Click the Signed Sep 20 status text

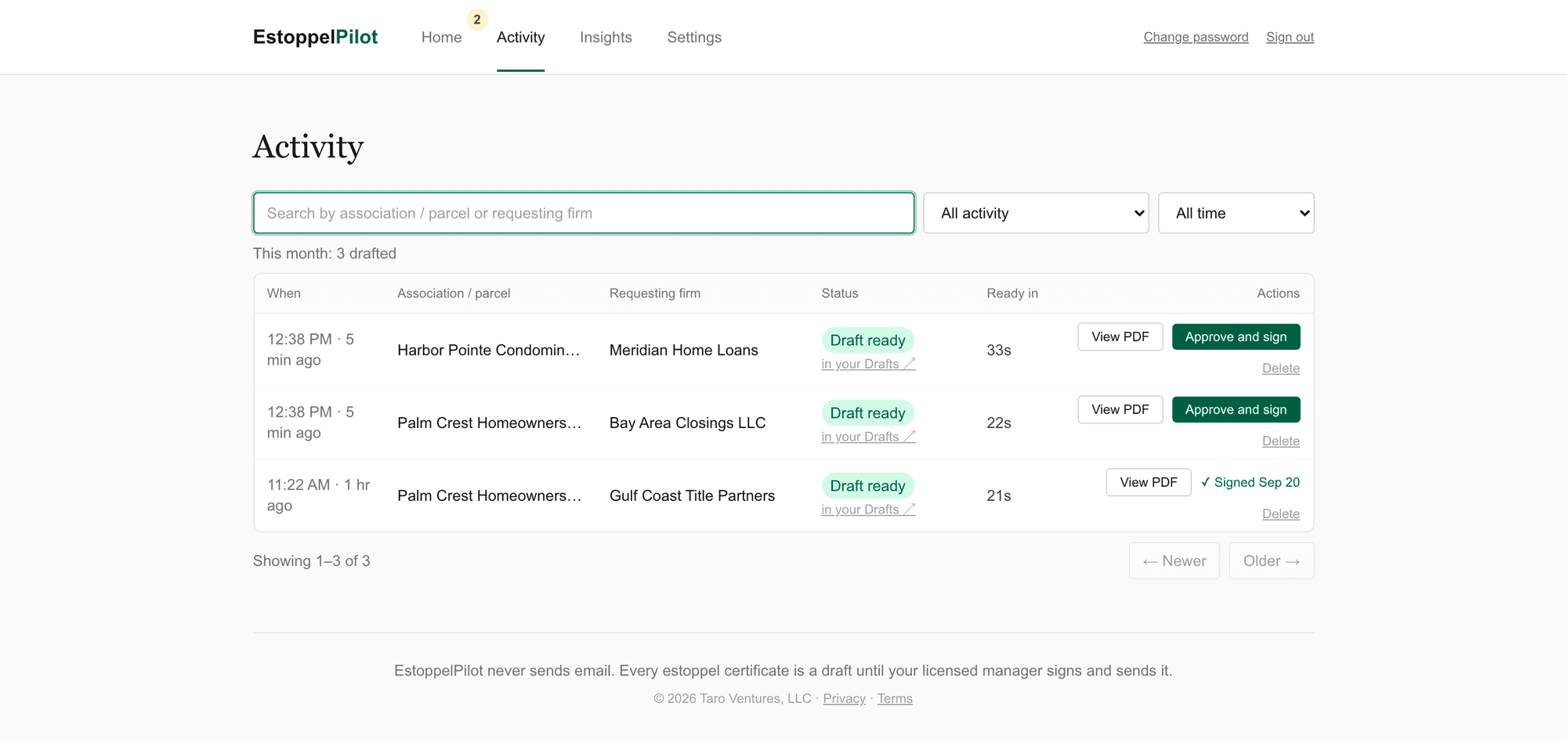pyautogui.click(x=1250, y=482)
